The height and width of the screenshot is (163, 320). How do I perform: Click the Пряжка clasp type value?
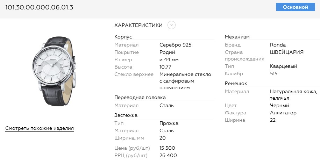pyautogui.click(x=169, y=123)
